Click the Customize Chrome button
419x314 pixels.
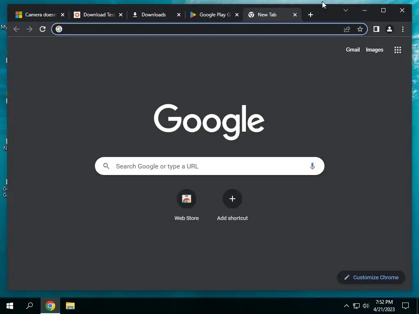click(x=371, y=278)
